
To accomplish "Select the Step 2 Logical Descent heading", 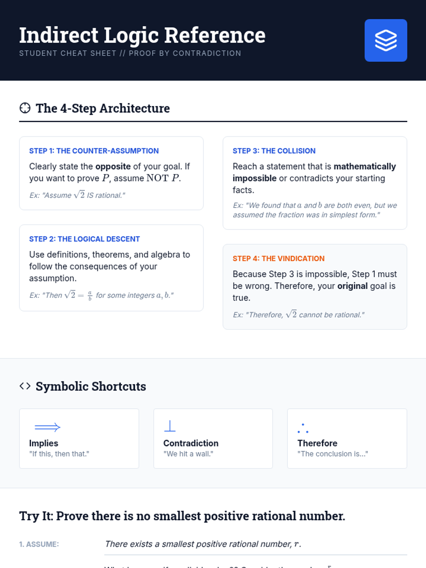I will (x=84, y=239).
